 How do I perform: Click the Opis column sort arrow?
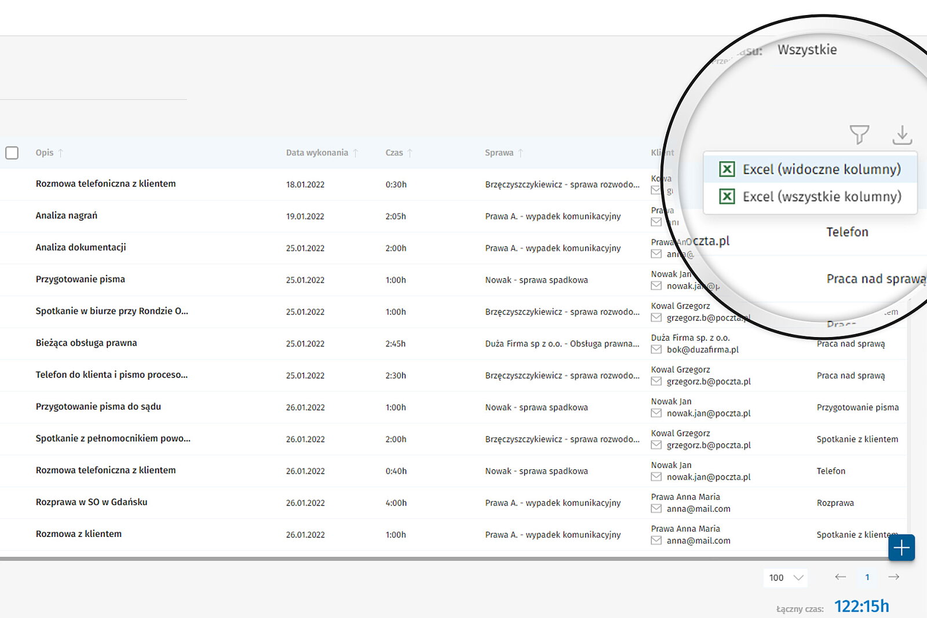tap(60, 153)
